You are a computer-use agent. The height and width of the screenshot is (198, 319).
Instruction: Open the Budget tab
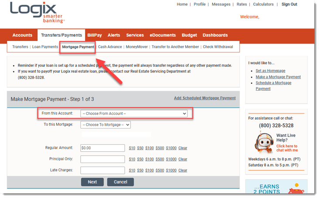pyautogui.click(x=189, y=35)
